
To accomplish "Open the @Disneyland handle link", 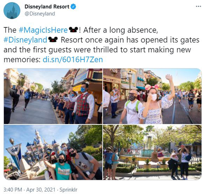I will [40, 14].
